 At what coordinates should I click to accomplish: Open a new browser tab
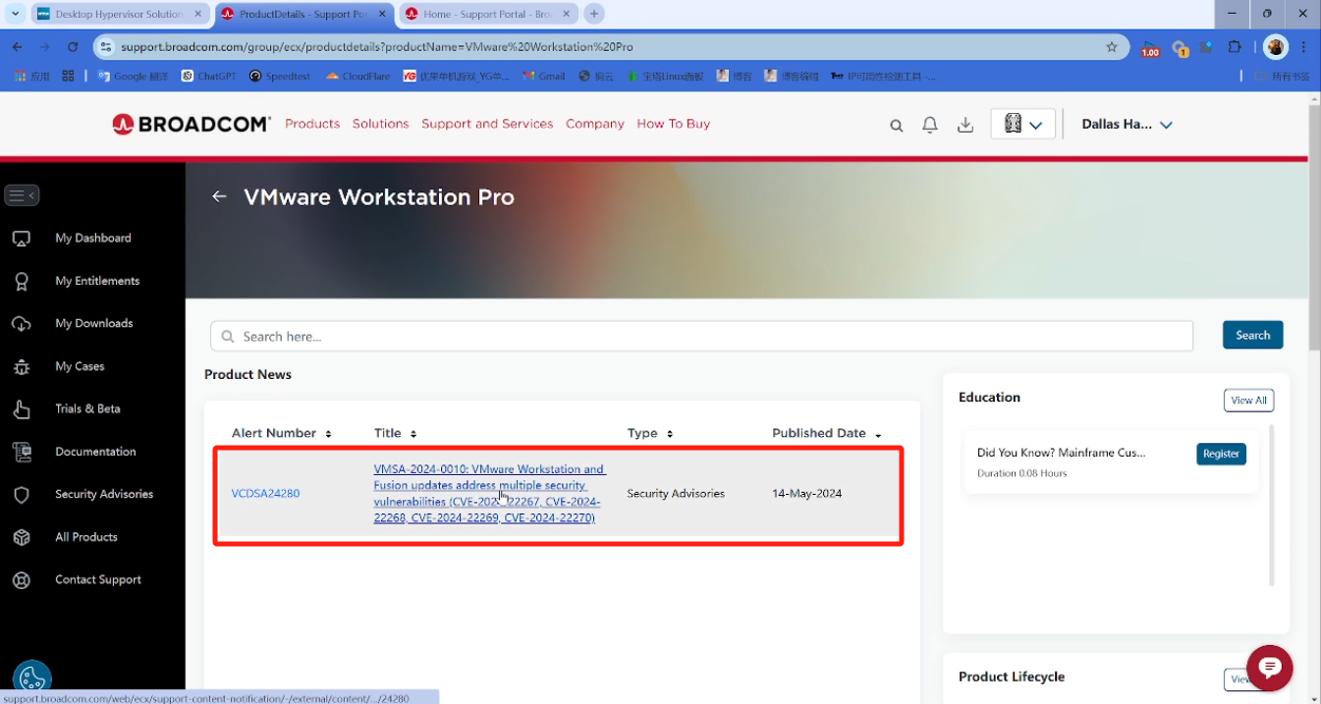(594, 14)
